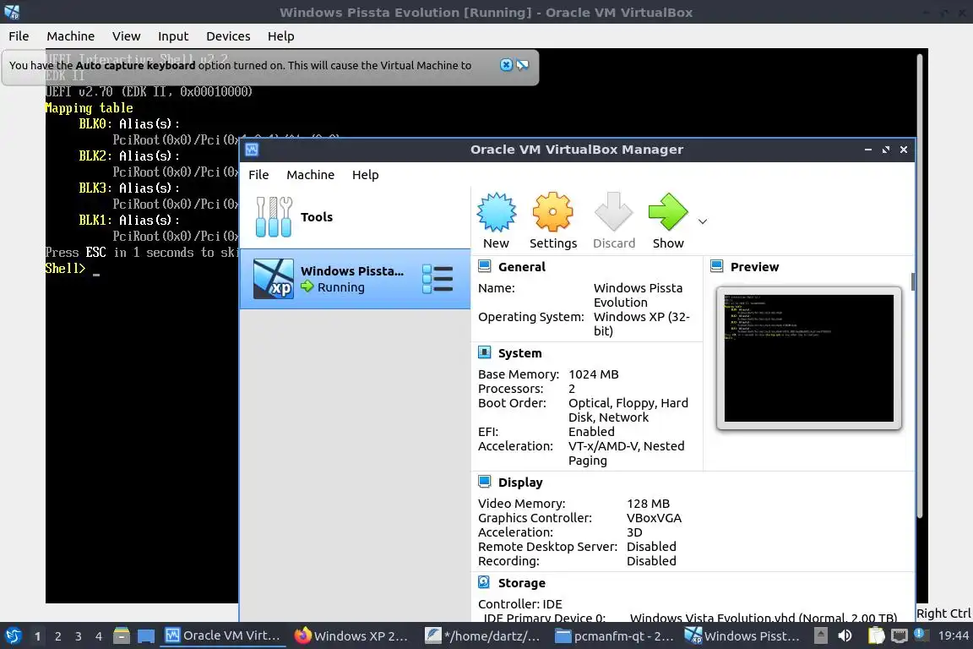Screen dimensions: 973x649
Task: Click the 'Controller: IDE' storage text
Action: [520, 604]
